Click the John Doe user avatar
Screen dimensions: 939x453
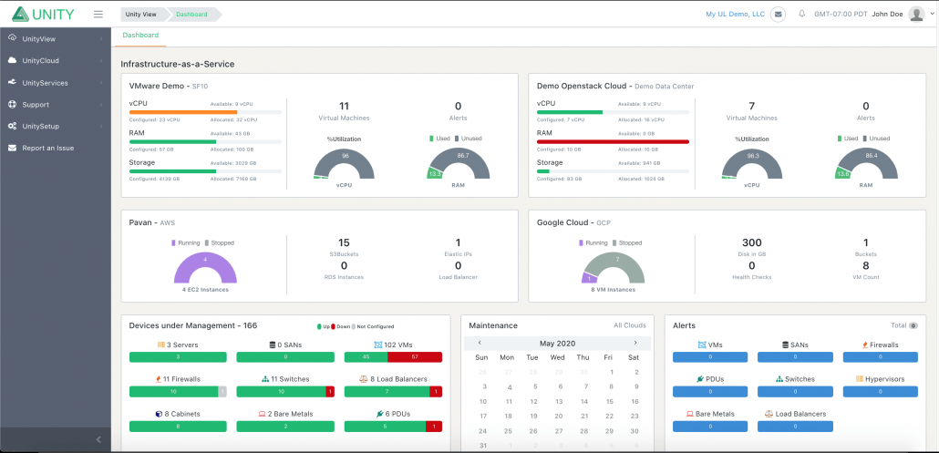point(917,14)
